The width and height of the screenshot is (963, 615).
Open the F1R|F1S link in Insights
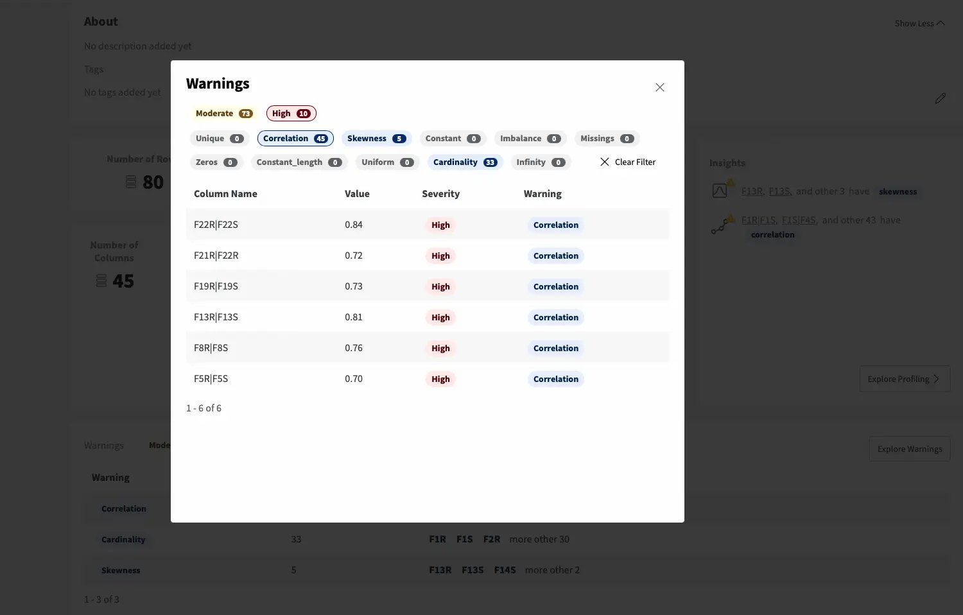(758, 220)
